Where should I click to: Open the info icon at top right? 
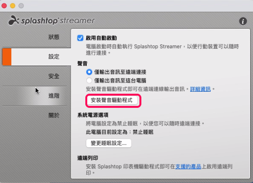[x=243, y=21]
